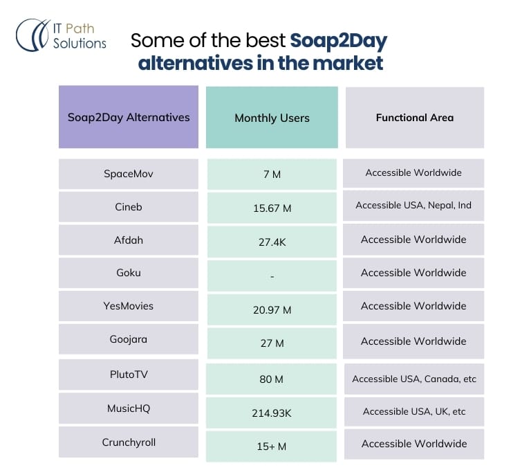Click the Accessible USA, Nepal, Ind cell
The width and height of the screenshot is (531, 468).
(x=413, y=206)
